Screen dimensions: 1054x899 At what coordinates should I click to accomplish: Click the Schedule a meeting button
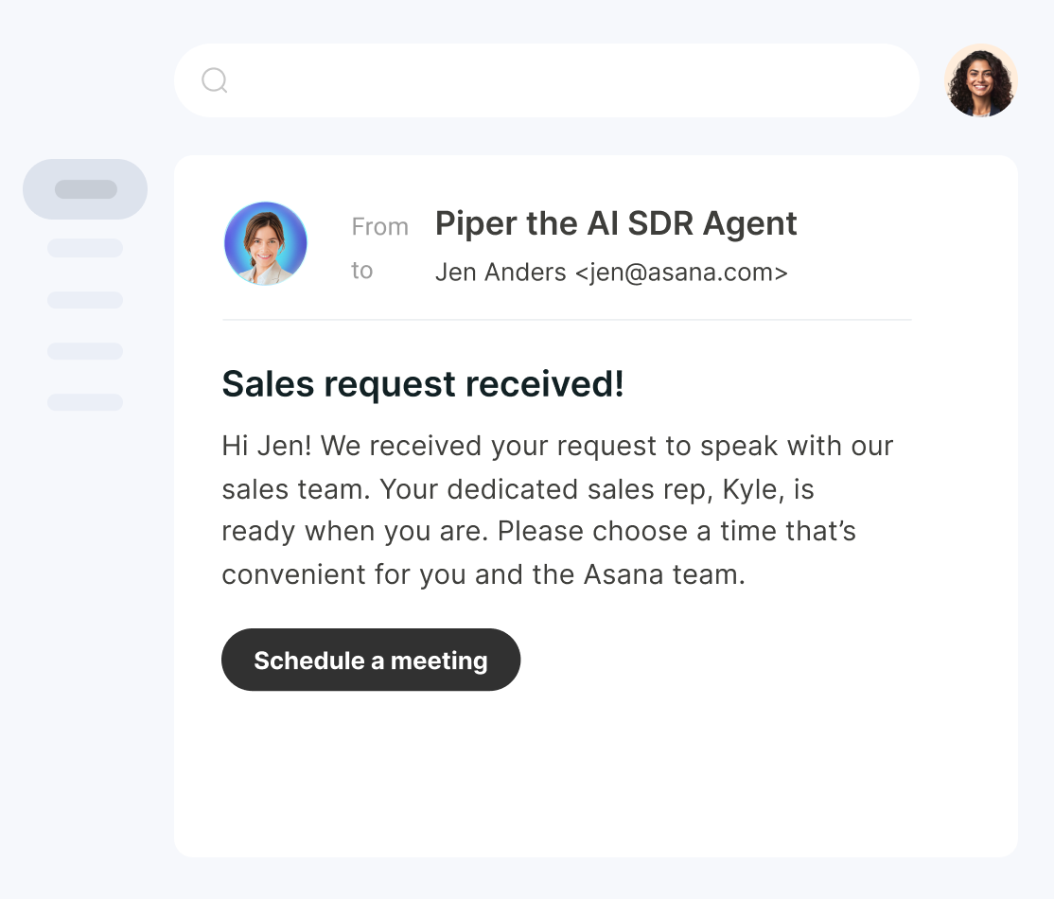(x=371, y=660)
